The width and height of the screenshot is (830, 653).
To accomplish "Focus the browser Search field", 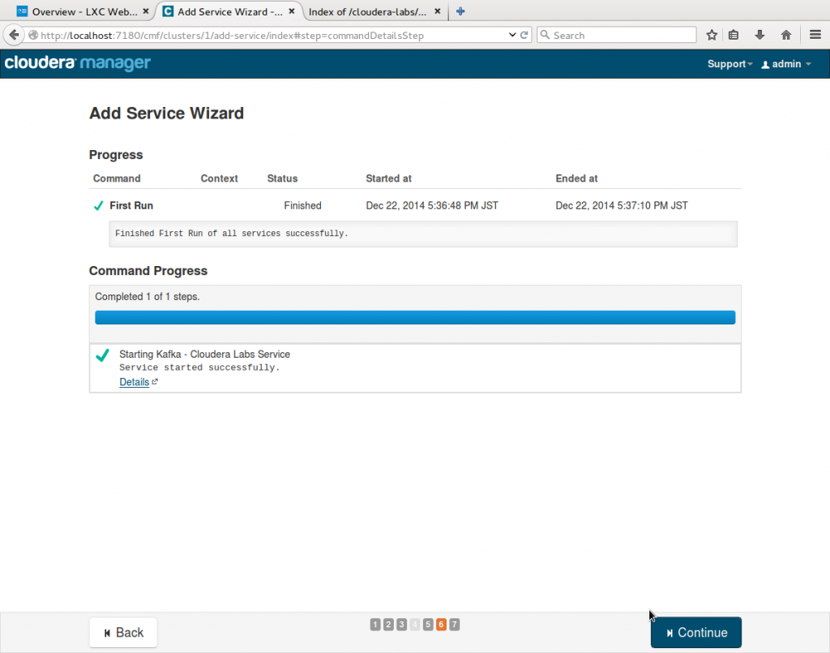I will [616, 35].
